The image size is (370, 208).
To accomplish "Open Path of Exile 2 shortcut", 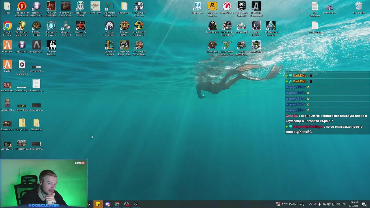I will (x=212, y=48).
